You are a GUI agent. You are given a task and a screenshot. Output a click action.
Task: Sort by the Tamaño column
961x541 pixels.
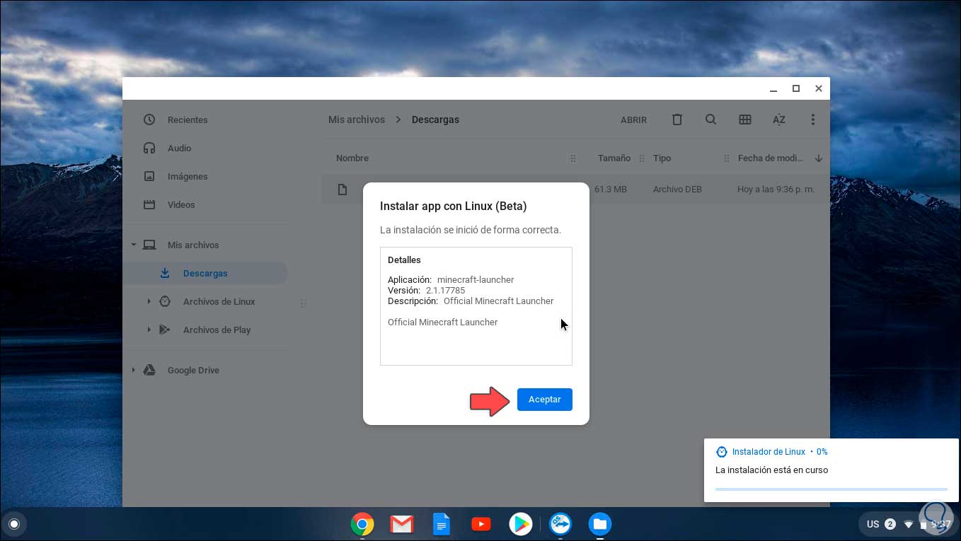(x=614, y=158)
